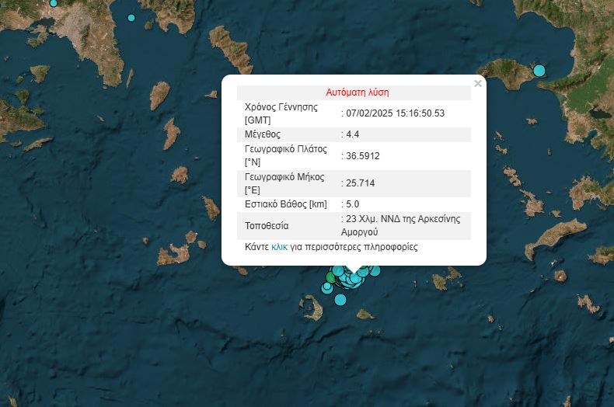The image size is (614, 407).
Task: Click the Αρκεσίνης Αμοργού location text
Action: pyautogui.click(x=400, y=225)
